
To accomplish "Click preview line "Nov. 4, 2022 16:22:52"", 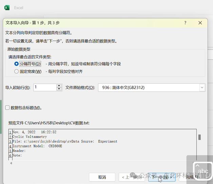I will (34, 132).
